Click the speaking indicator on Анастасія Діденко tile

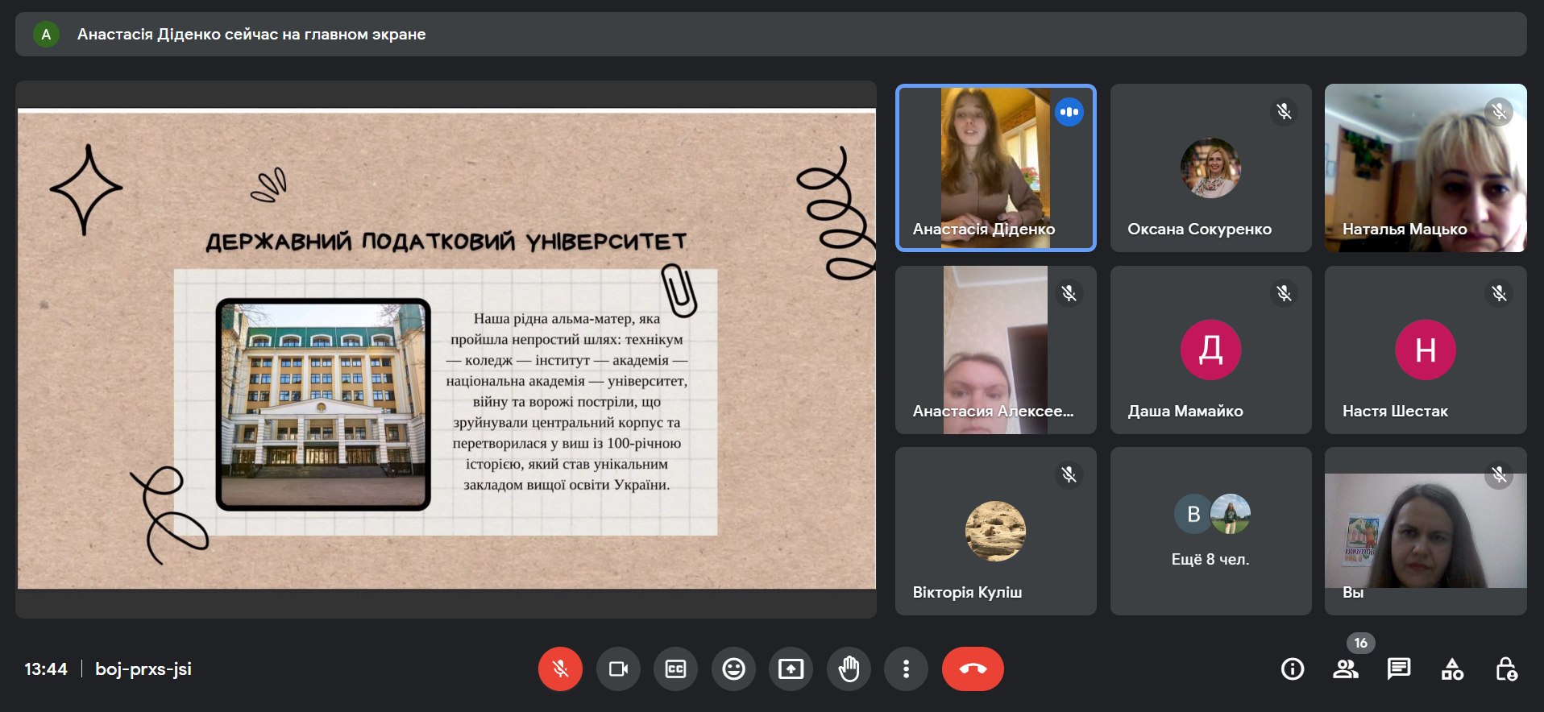coord(1069,112)
